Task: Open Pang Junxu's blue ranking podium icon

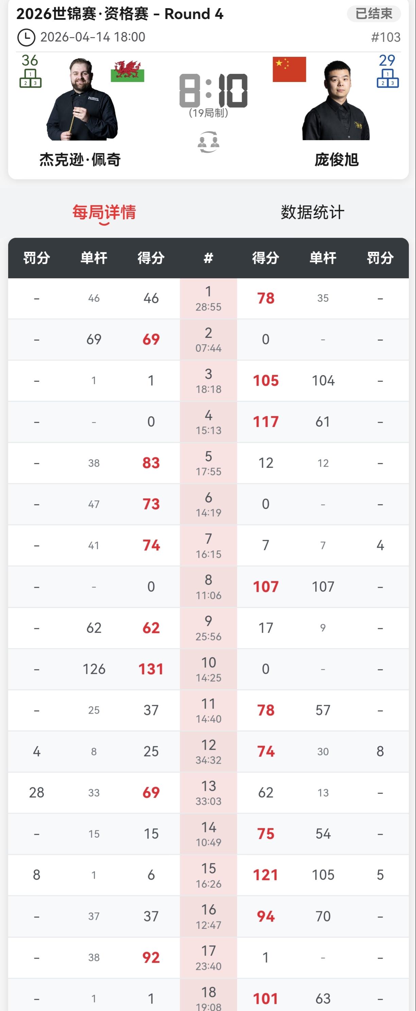Action: 388,78
